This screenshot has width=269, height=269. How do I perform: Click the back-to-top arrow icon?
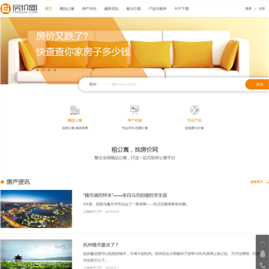pyautogui.click(x=262, y=243)
